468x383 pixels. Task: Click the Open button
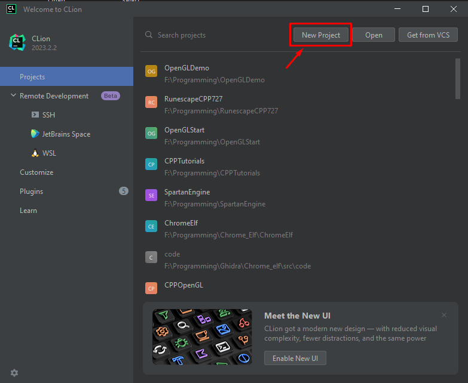[x=374, y=35]
